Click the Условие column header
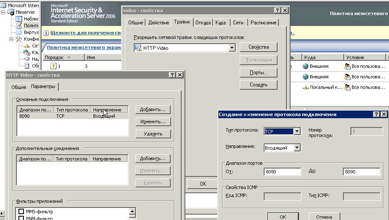 pyautogui.click(x=364, y=57)
